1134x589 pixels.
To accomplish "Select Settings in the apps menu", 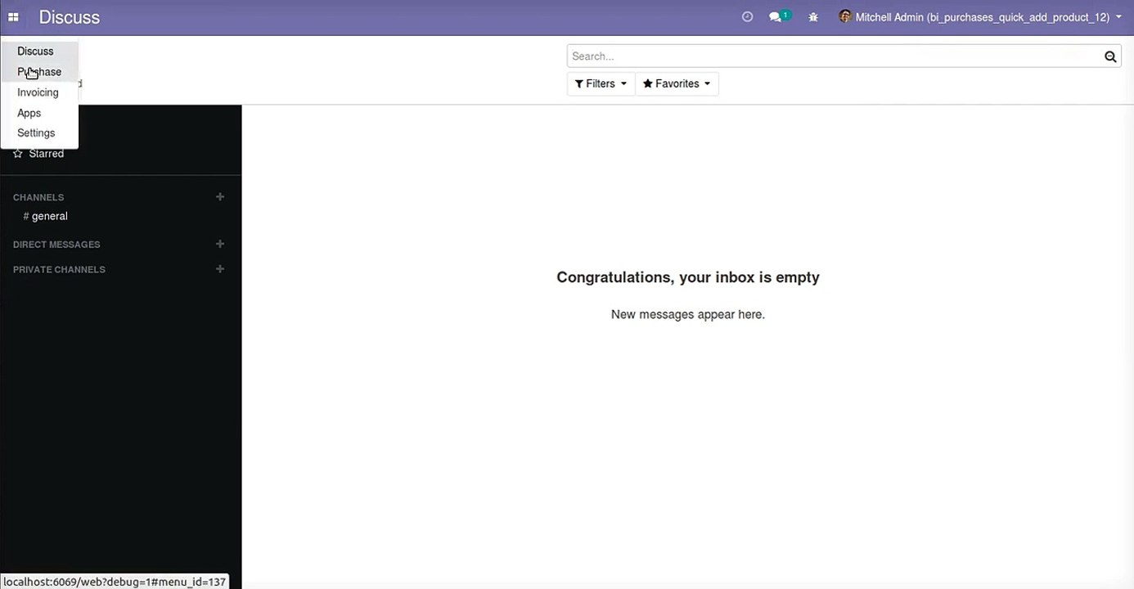I will pos(39,133).
